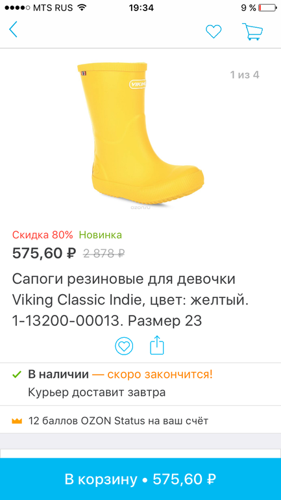Tap the Wi-Fi icon in status bar
This screenshot has width=281, height=500.
tap(82, 7)
